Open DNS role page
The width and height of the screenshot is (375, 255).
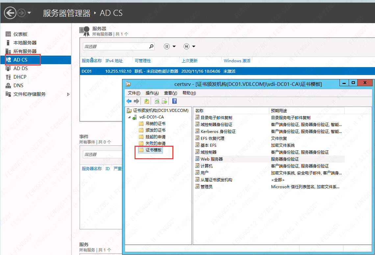pyautogui.click(x=18, y=86)
